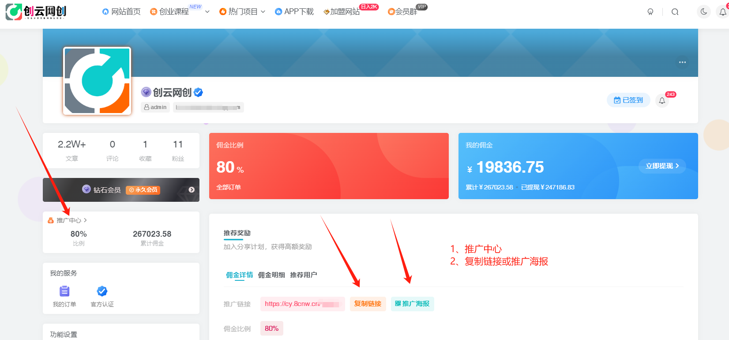Select the 佣金详情 tab
This screenshot has width=729, height=340.
pos(239,275)
